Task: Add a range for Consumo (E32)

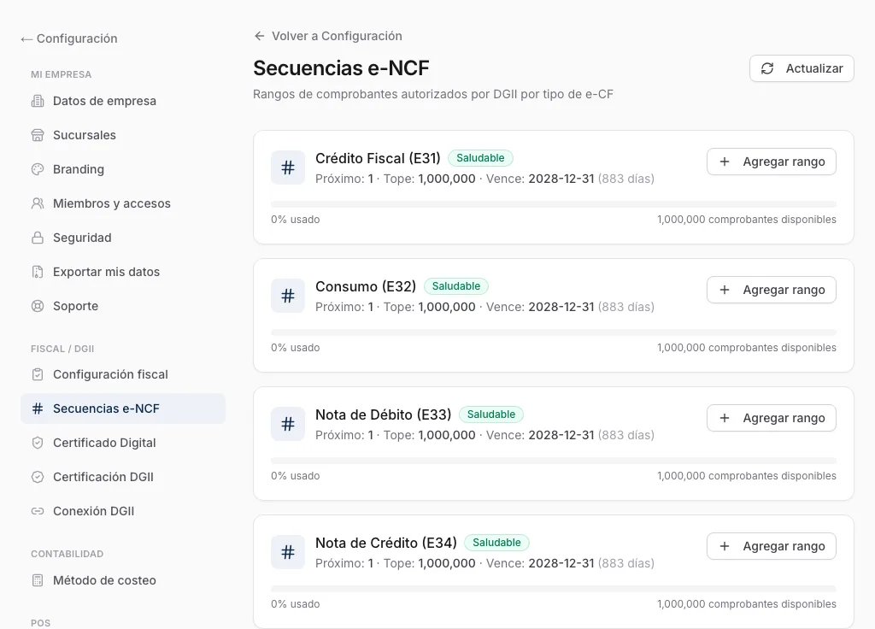Action: [x=772, y=290]
